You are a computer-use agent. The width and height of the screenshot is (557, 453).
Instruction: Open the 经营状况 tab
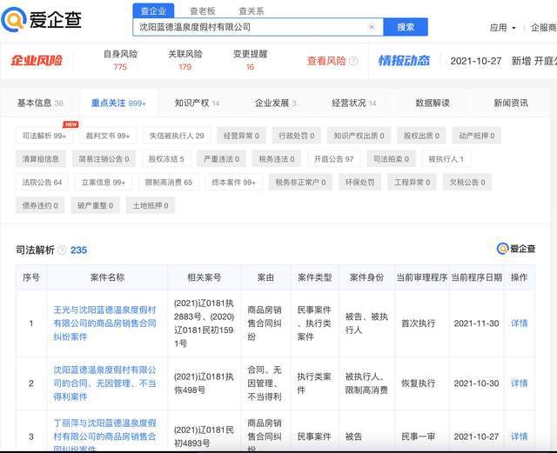pyautogui.click(x=353, y=103)
